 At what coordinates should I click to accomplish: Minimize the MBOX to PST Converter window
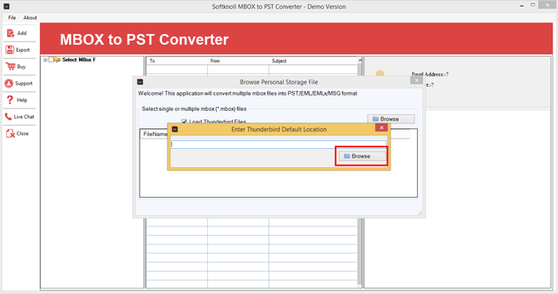521,6
